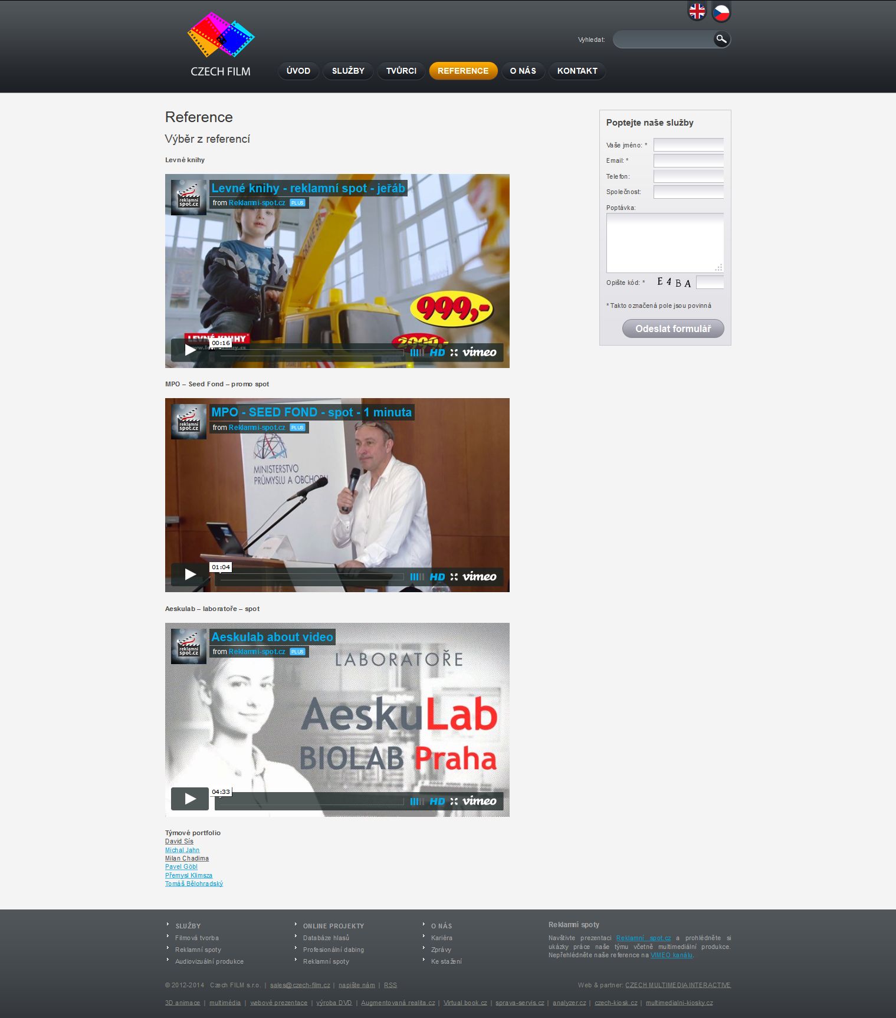Click the search magnifier icon

(x=721, y=40)
